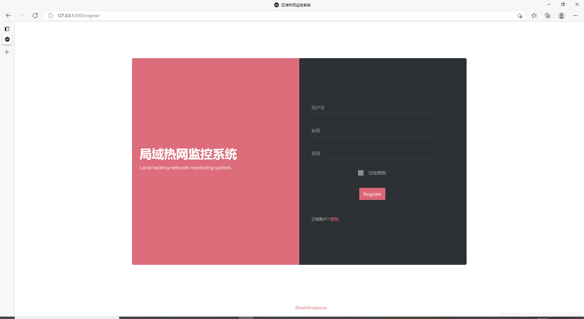View site information icon in address bar
This screenshot has width=584, height=319.
(x=50, y=16)
